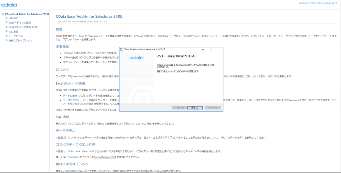Viewport: 341px width, 173px height.
Task: Minimize the setup dialog window
Action: (x=202, y=49)
